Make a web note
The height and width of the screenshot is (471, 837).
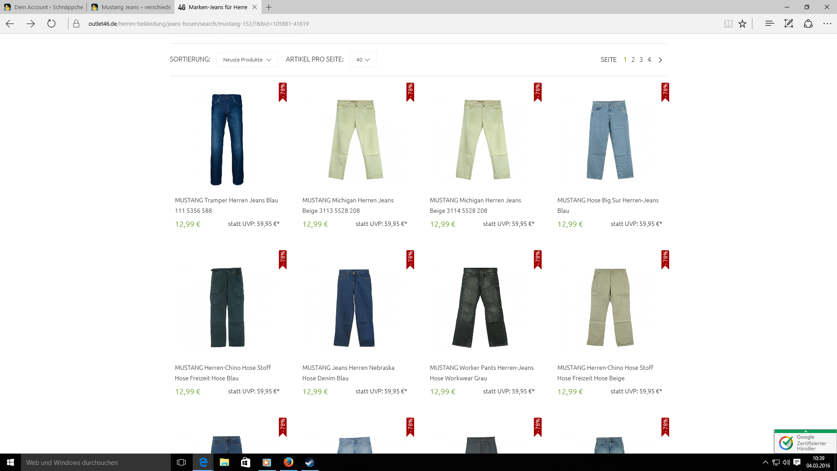tap(789, 24)
